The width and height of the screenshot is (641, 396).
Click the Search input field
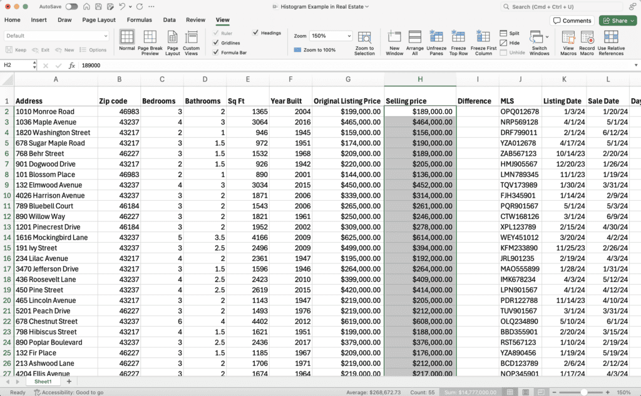point(570,7)
